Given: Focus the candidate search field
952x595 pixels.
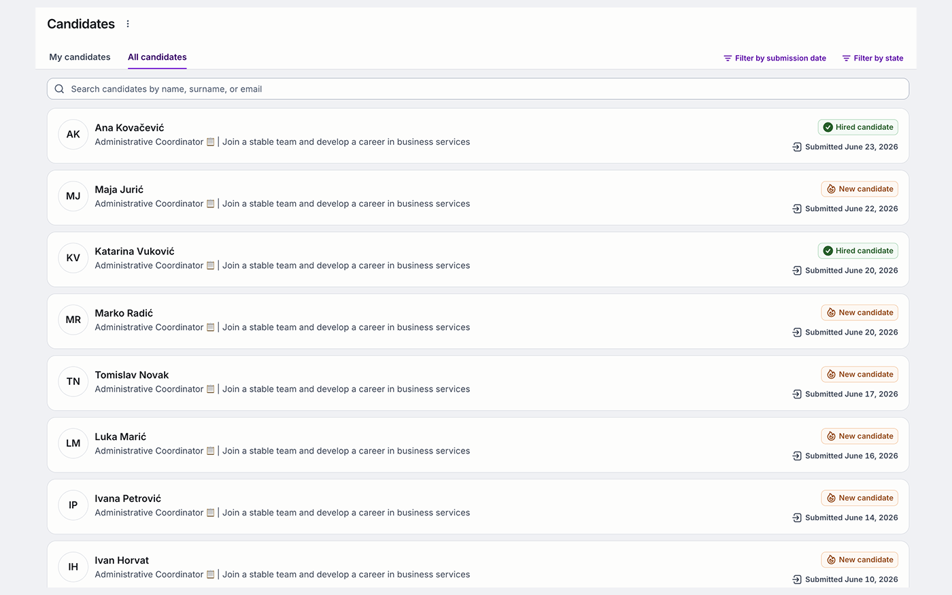Looking at the screenshot, I should tap(478, 89).
